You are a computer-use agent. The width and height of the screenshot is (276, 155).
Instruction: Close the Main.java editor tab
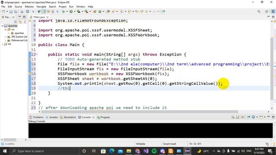click(x=47, y=17)
